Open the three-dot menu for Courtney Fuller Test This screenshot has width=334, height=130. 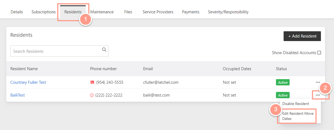pyautogui.click(x=318, y=82)
